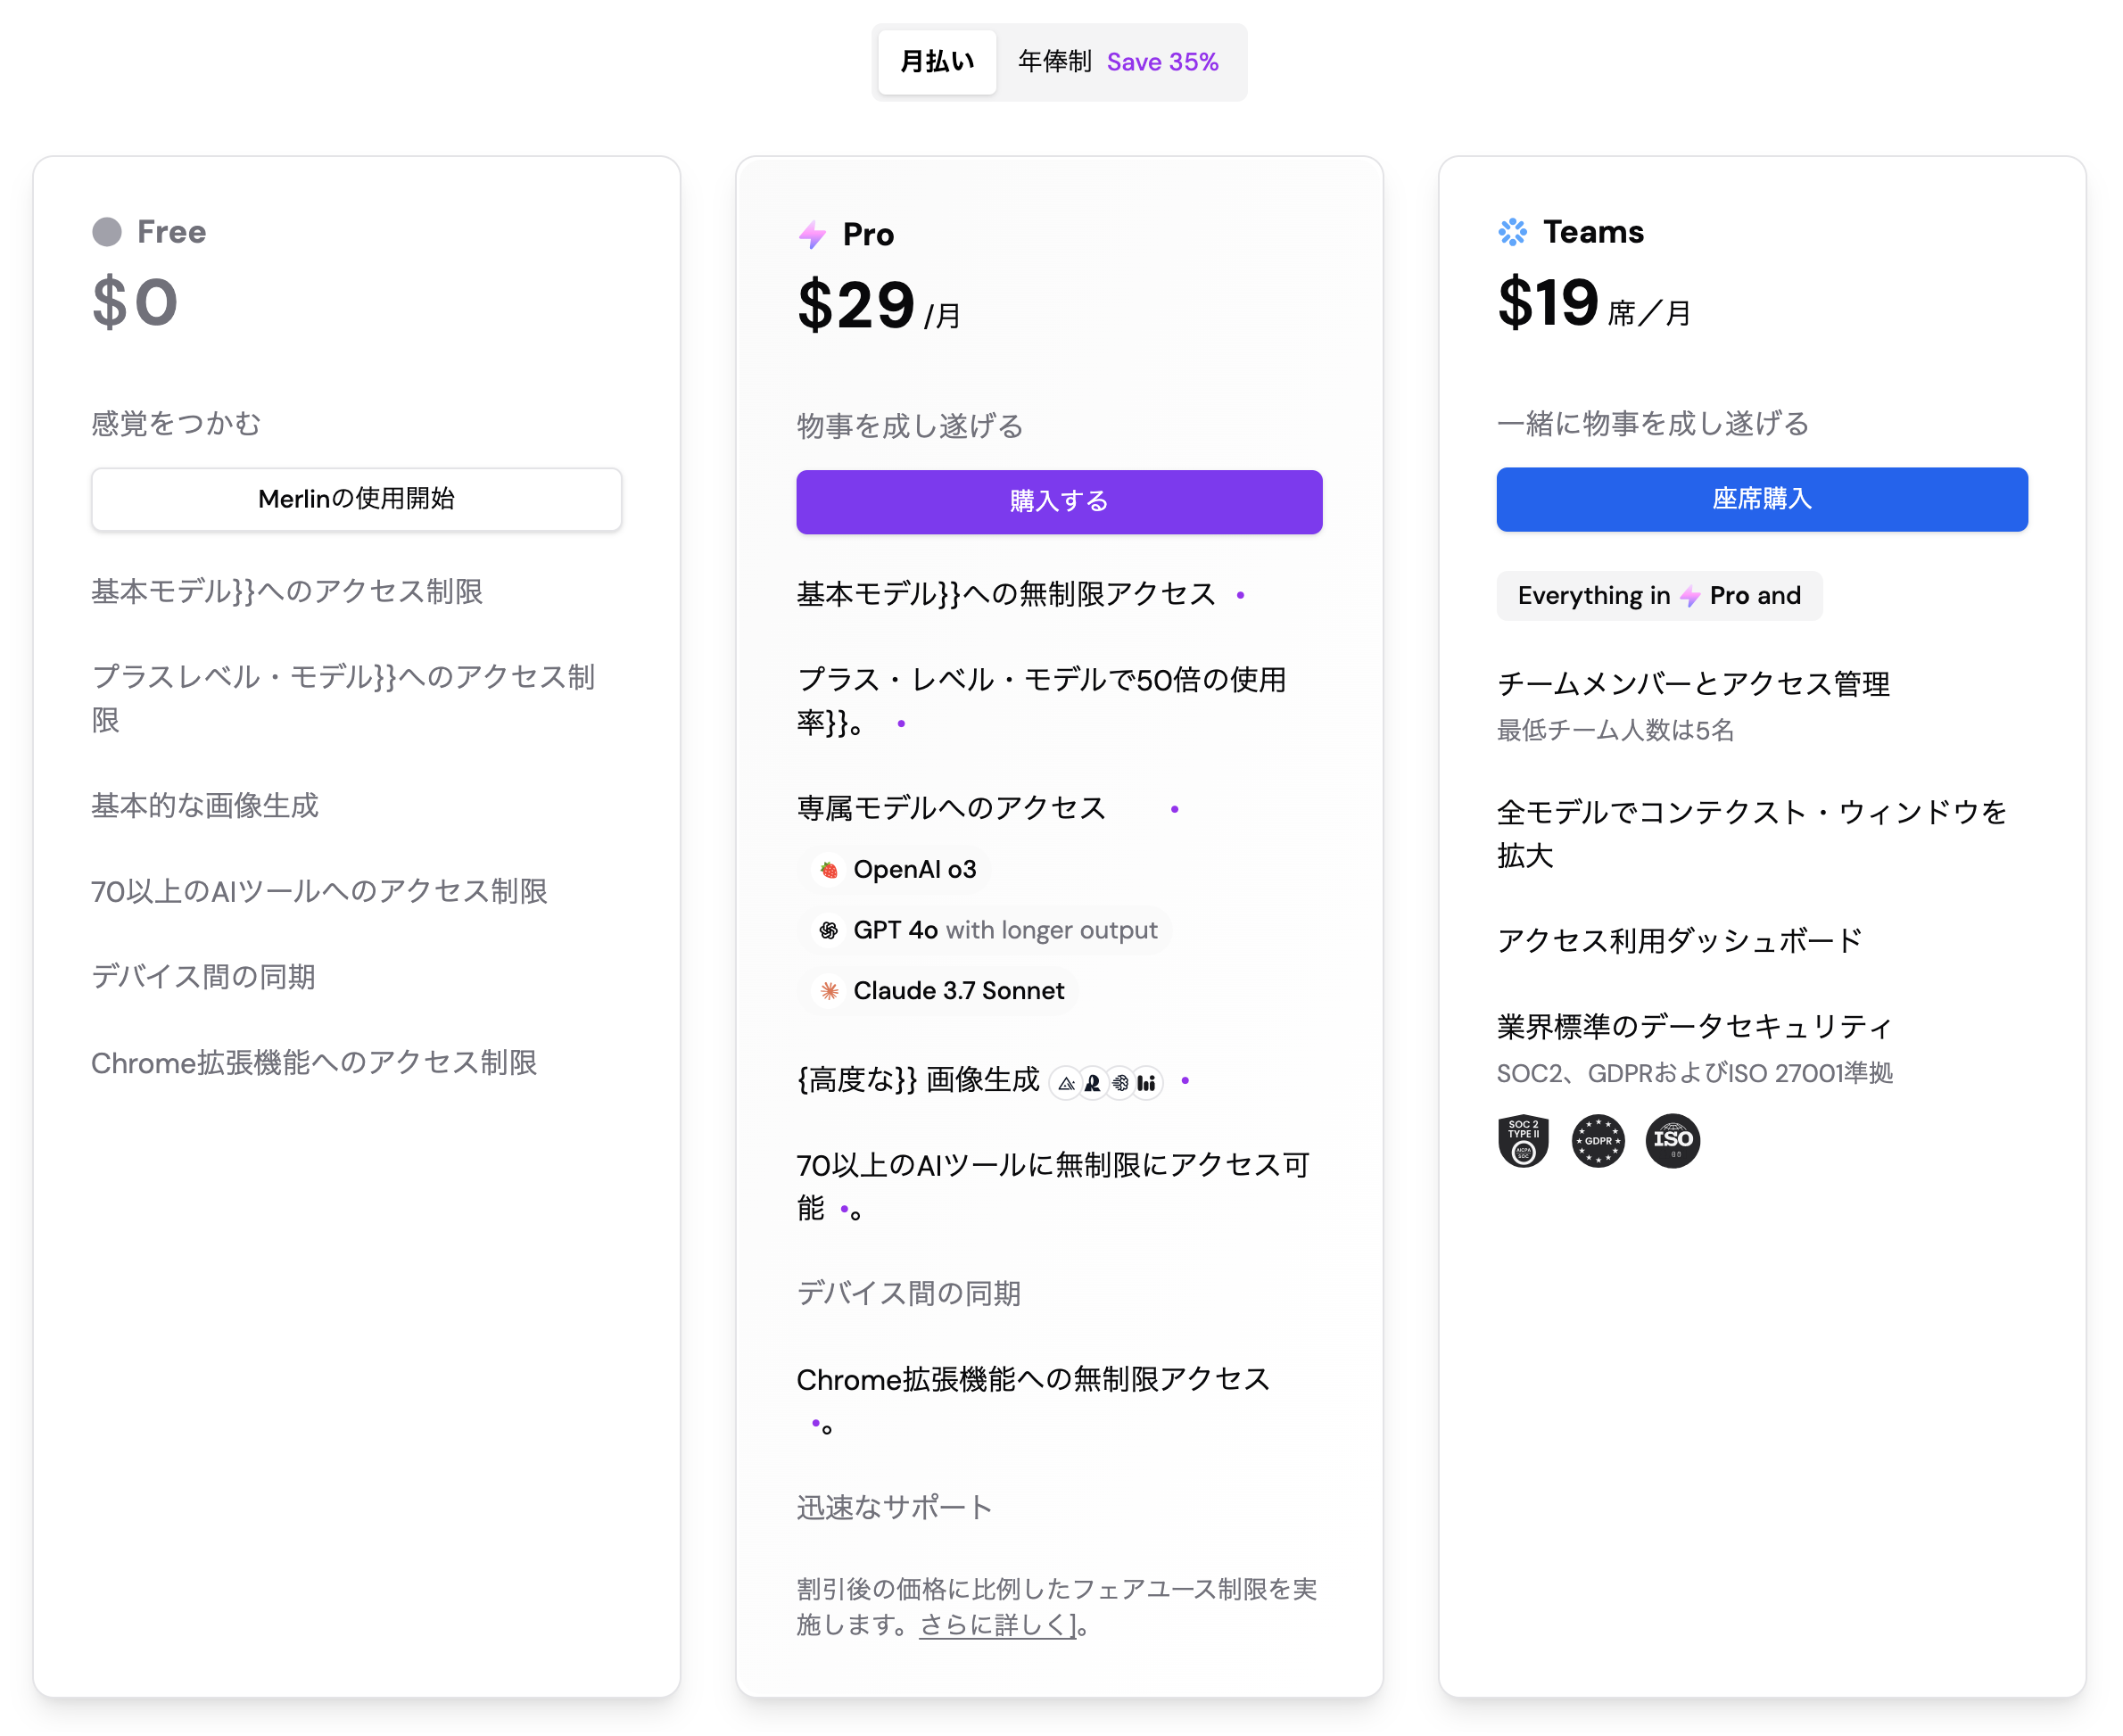Click the SOC2、GDPRおよびISO 27001準拠 note
Viewport: 2123px width, 1736px height.
(x=1695, y=1074)
